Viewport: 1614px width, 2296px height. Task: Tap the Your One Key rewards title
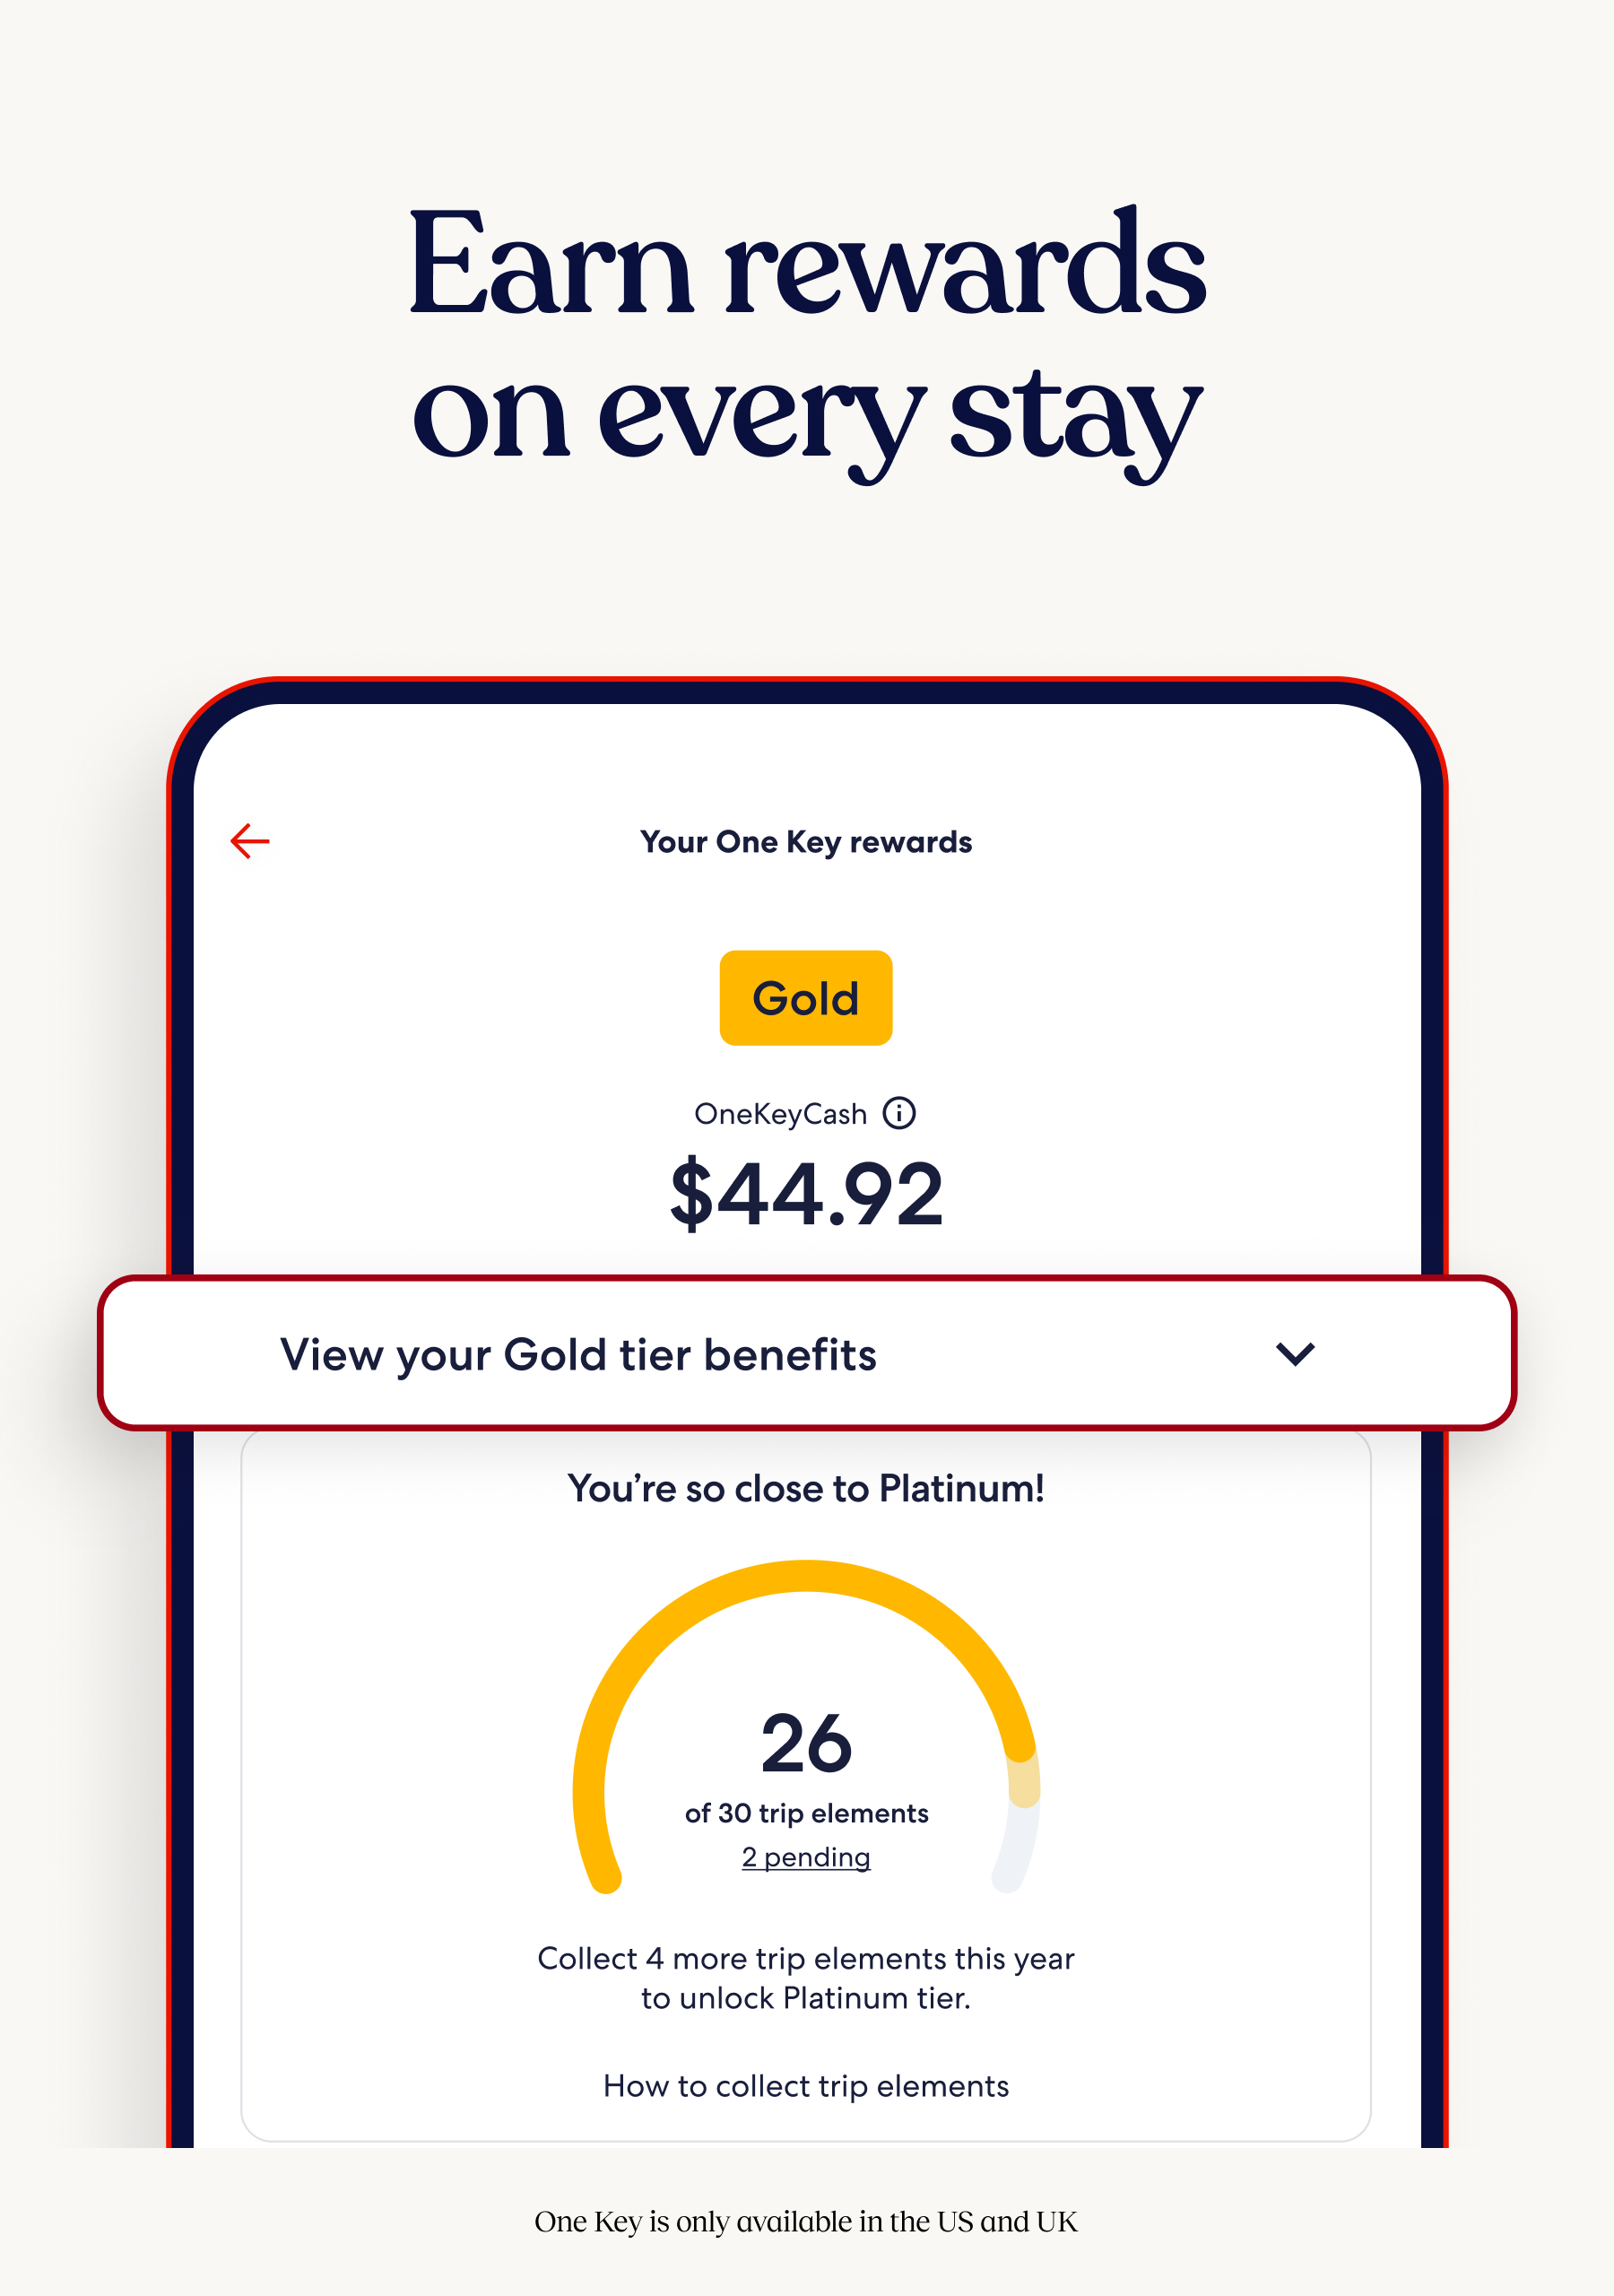[x=806, y=842]
